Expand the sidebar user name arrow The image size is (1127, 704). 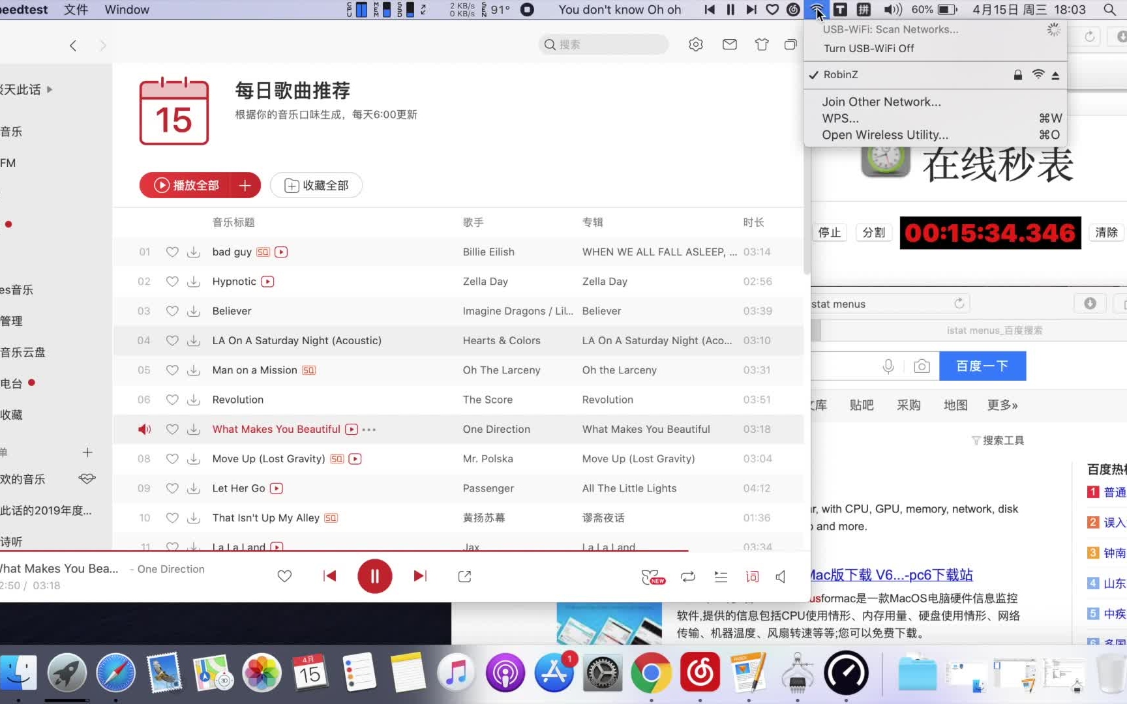[50, 89]
